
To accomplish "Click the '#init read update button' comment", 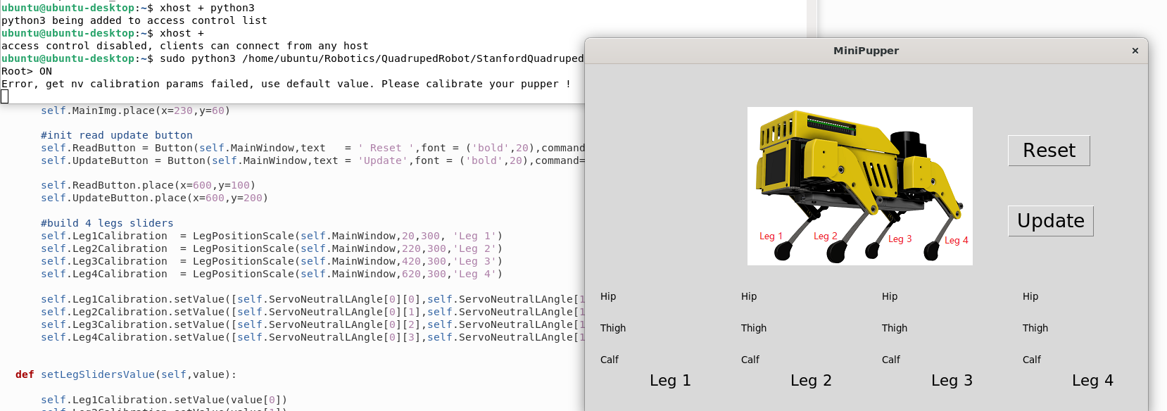I will [116, 135].
